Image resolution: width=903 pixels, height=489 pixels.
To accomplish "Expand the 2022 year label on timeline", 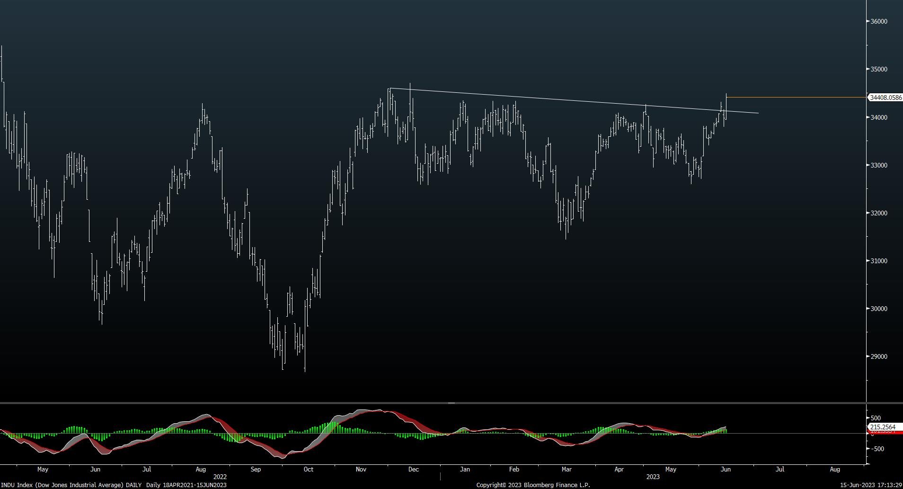I will click(x=221, y=477).
